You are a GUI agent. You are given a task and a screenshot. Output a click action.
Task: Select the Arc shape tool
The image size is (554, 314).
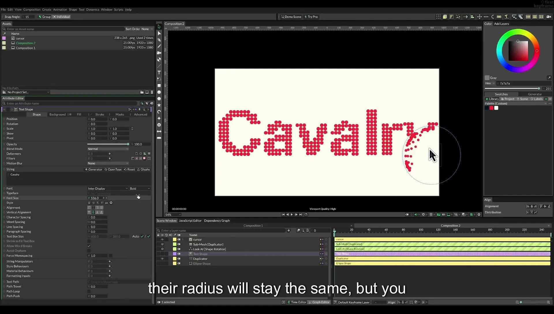tap(159, 112)
